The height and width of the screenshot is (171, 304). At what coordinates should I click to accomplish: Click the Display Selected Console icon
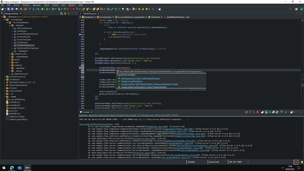285,112
